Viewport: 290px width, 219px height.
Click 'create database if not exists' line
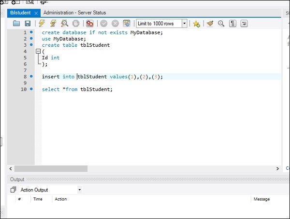click(x=102, y=32)
